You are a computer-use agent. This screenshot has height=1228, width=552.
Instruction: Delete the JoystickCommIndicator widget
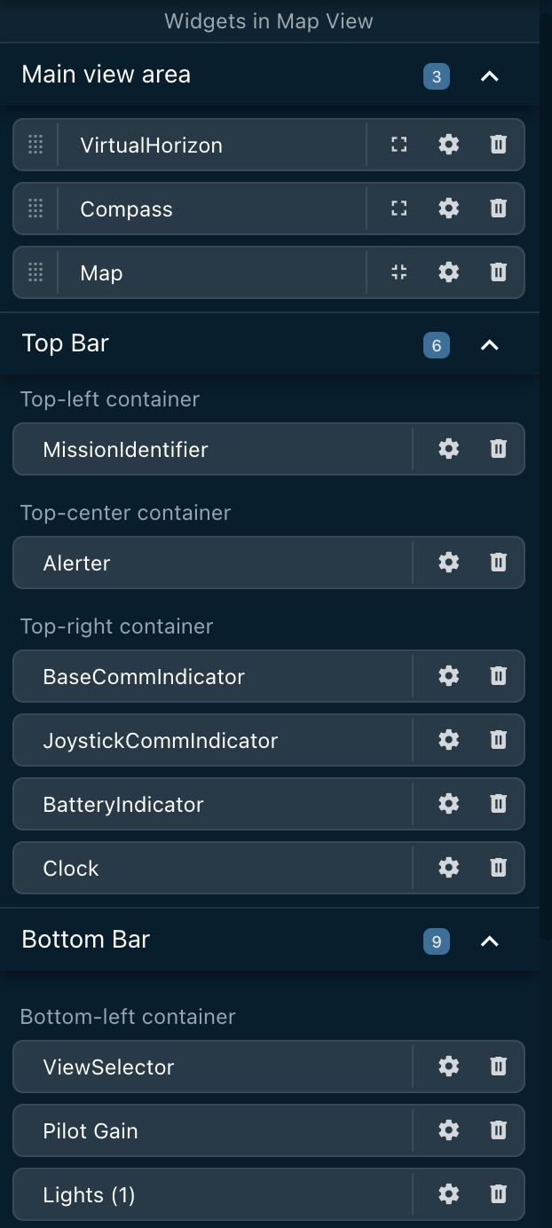pos(498,740)
